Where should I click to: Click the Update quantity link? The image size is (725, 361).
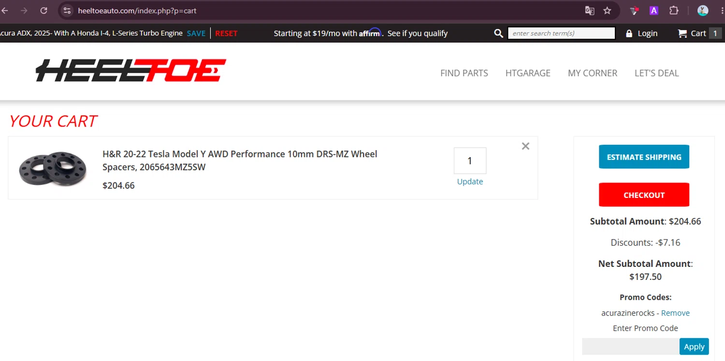(x=470, y=181)
